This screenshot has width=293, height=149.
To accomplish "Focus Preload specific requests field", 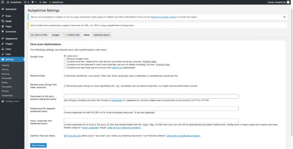I will [x=151, y=109].
